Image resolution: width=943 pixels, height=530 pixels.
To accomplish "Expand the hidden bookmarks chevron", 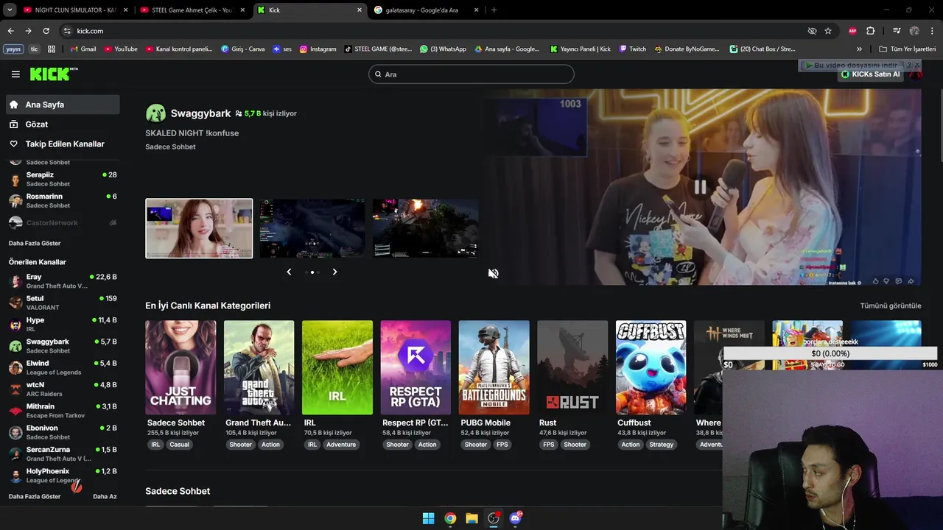I will click(x=859, y=49).
